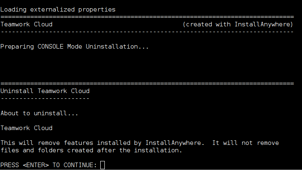Click the "Loading externalized properties" line
The height and width of the screenshot is (170, 302).
[58, 9]
